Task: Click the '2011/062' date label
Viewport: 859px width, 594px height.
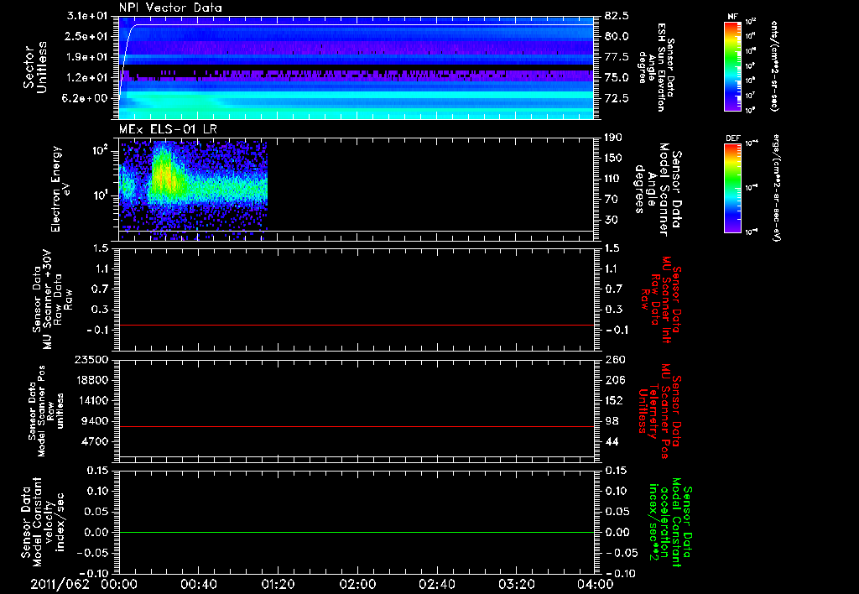Action: click(x=60, y=584)
